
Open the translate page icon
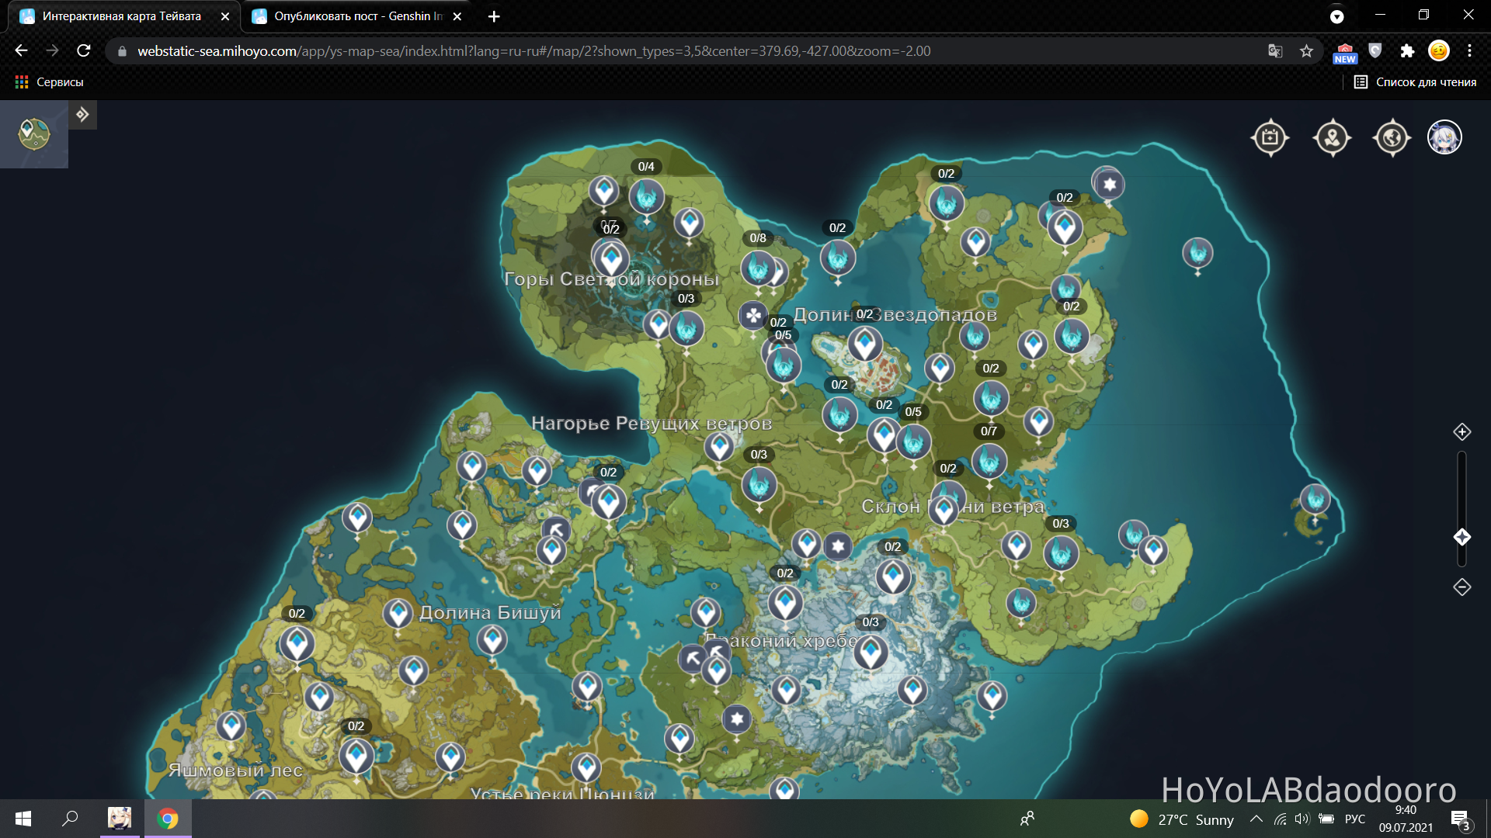point(1274,51)
